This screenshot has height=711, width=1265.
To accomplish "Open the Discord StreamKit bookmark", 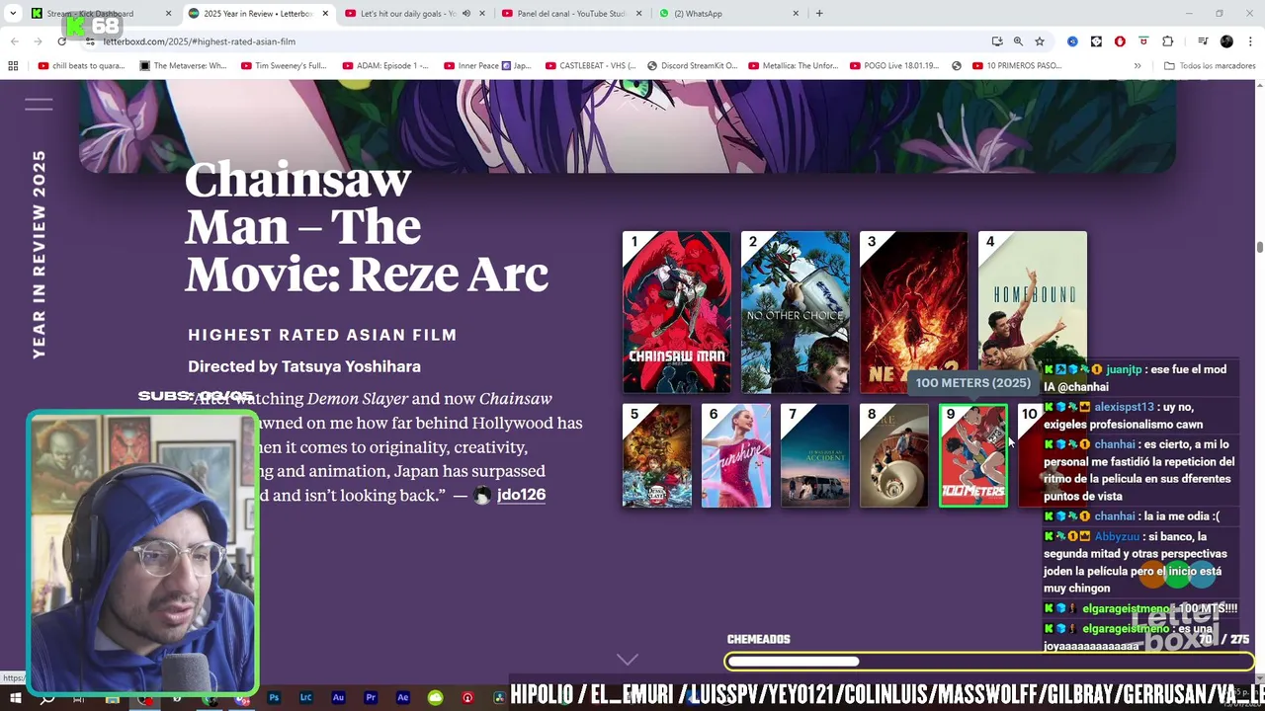I will 693,66.
